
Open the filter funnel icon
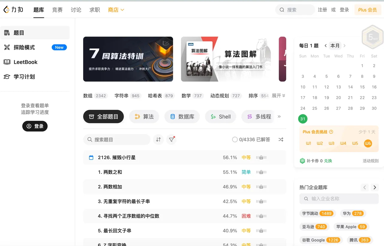coord(171,139)
